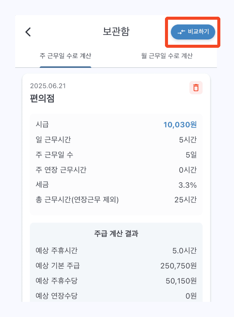Go back using the left chevron arrow
234x317 pixels.
(28, 32)
